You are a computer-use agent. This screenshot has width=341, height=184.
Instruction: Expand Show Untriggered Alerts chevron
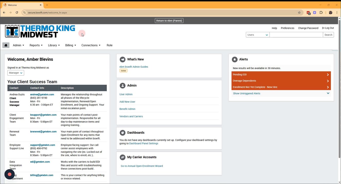pos(328,93)
